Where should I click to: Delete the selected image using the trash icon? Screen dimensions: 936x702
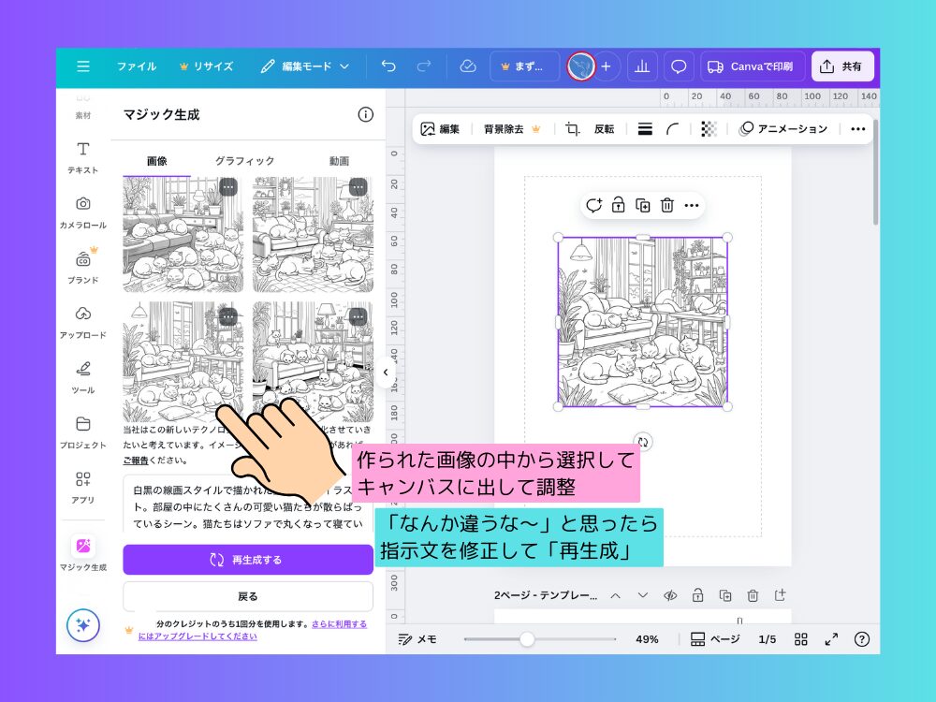point(667,205)
